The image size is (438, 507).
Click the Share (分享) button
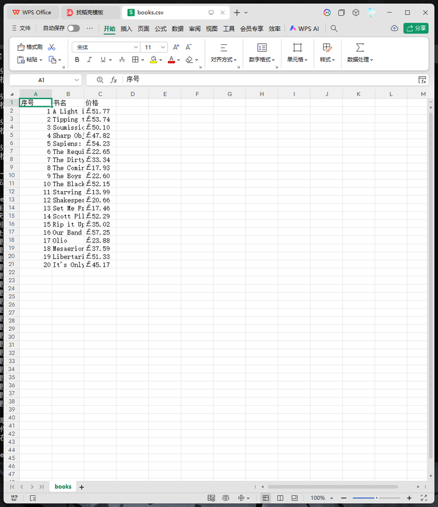pos(416,28)
